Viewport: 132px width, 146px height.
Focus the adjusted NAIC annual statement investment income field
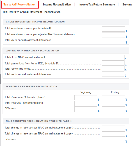coord(113,35)
